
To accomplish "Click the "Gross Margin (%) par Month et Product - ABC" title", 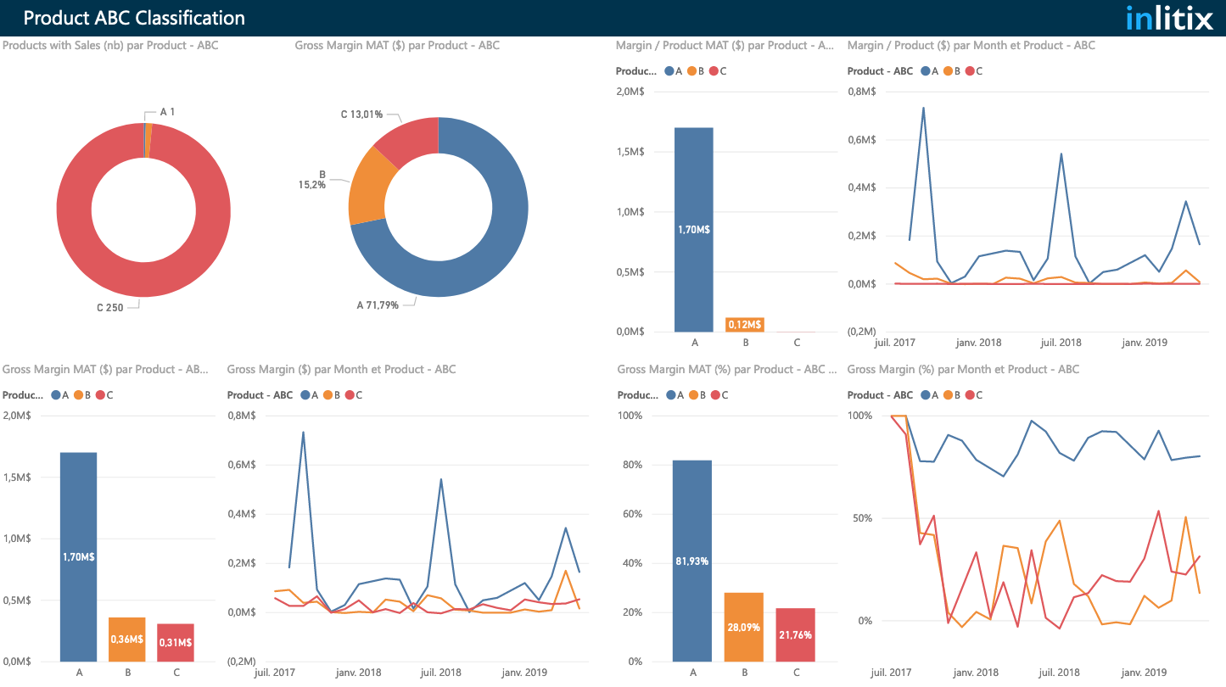I will pos(963,370).
